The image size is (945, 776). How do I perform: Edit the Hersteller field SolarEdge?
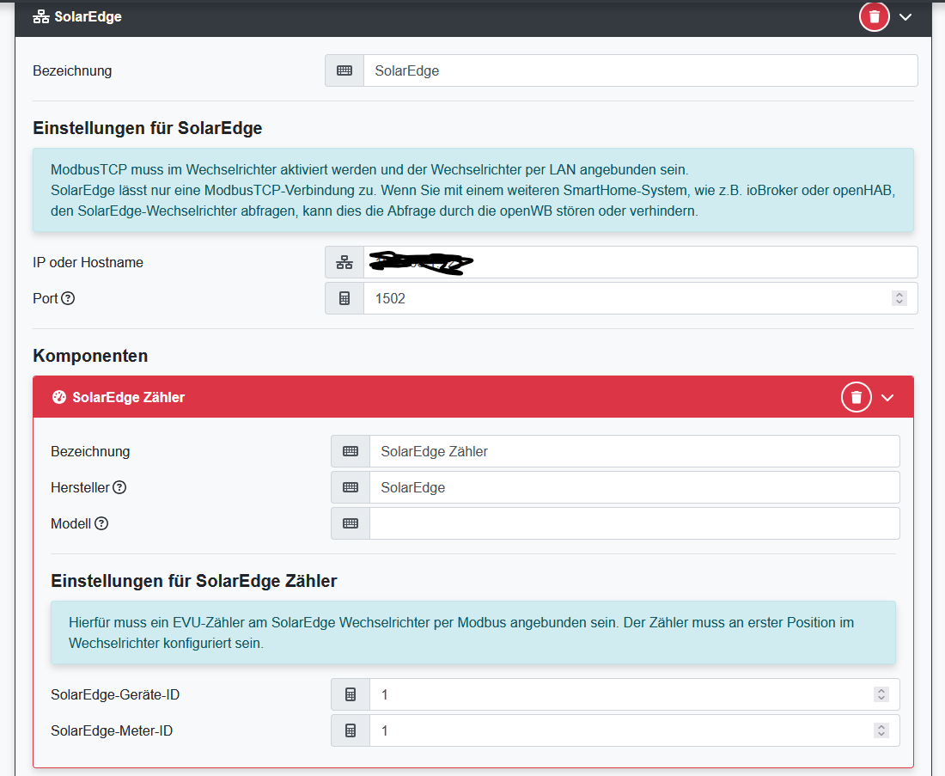point(634,487)
